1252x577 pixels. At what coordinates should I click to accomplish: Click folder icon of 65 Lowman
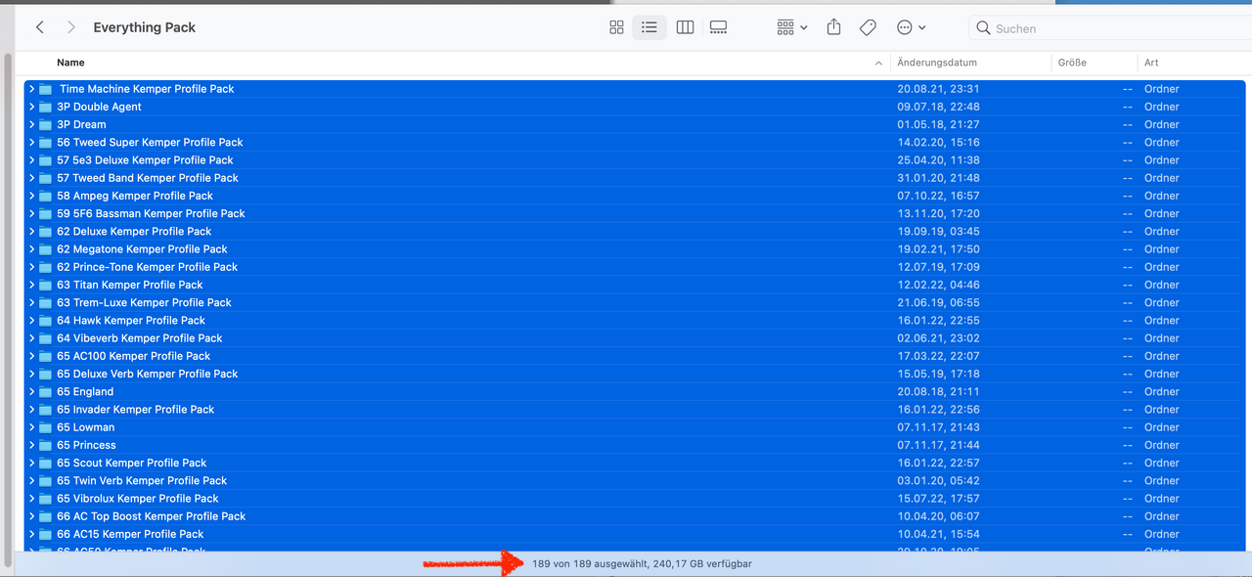[x=46, y=427]
